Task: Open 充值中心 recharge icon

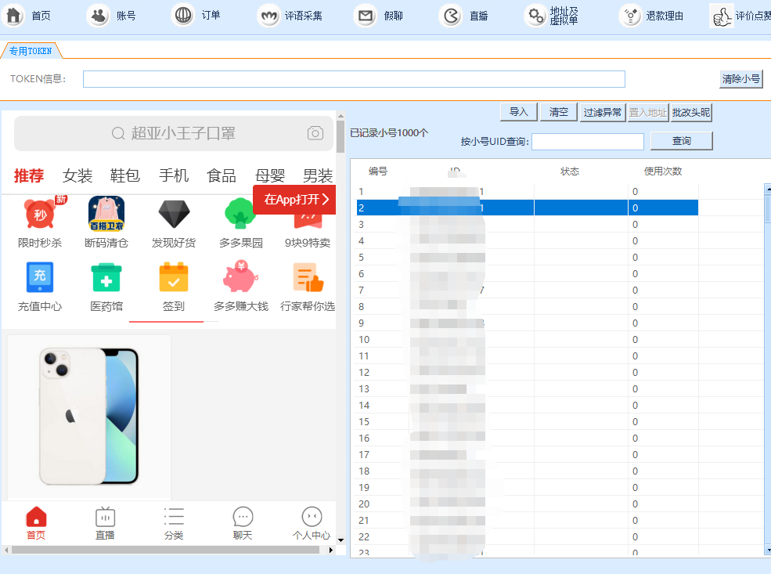Action: click(x=40, y=277)
